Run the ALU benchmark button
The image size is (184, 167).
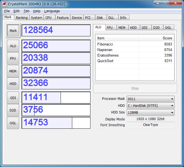[x=13, y=46]
